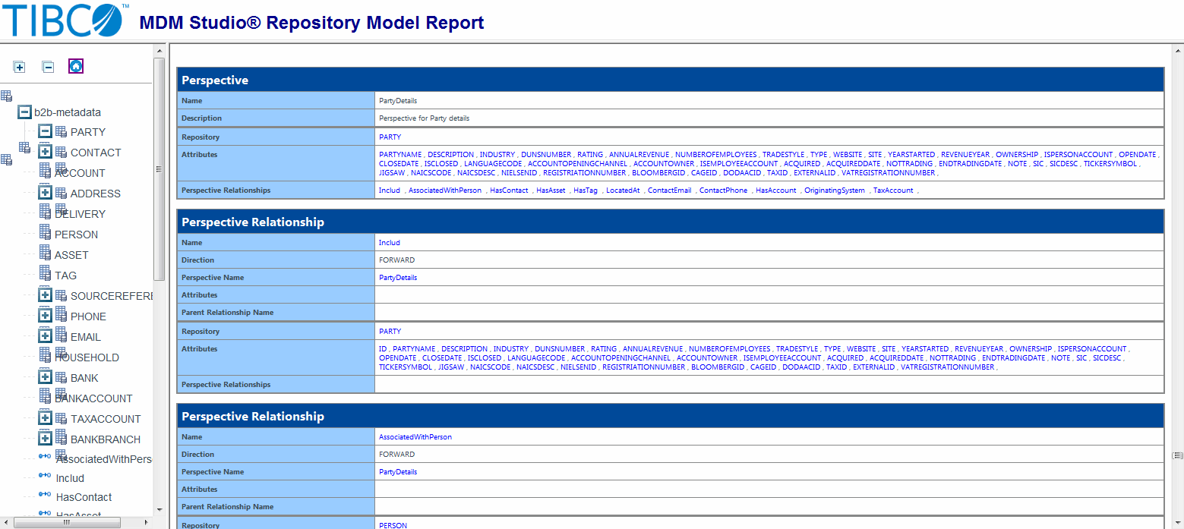Viewport: 1184px width, 529px height.
Task: Click the HasContact relationship arrow icon
Action: click(x=45, y=496)
